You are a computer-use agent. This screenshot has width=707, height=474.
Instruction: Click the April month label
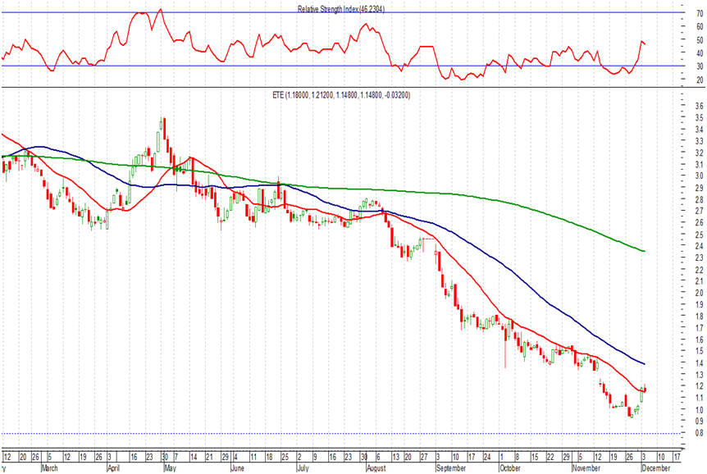point(114,468)
